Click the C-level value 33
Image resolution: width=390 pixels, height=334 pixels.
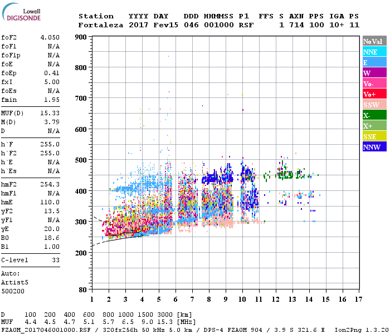(x=56, y=260)
